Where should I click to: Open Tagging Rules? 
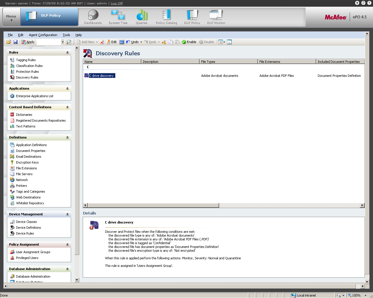26,60
